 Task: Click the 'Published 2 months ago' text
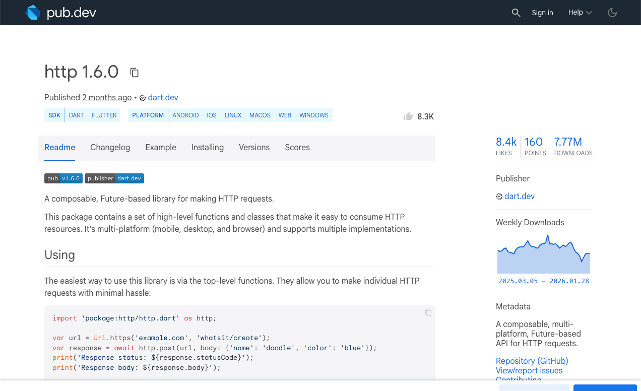point(88,98)
